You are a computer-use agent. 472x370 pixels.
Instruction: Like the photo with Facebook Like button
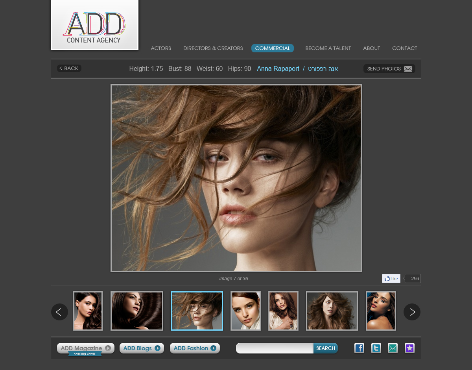(x=391, y=279)
